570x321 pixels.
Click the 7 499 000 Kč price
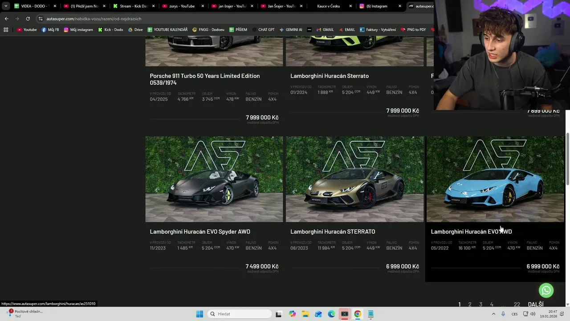262,266
